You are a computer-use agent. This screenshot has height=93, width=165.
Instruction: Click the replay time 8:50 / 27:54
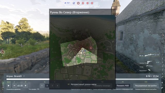152,76
